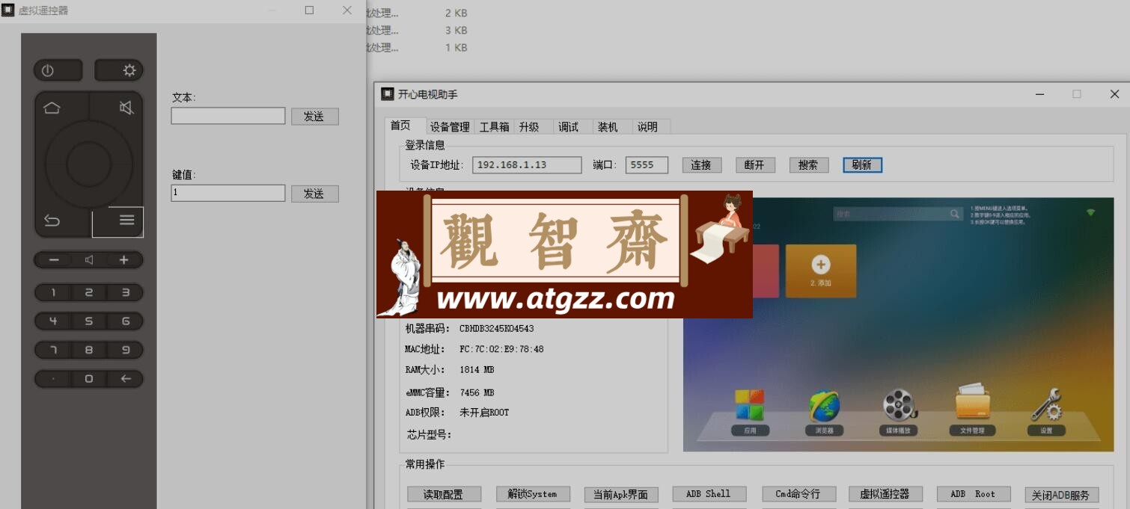This screenshot has height=509, width=1130.
Task: Tap the home icon on virtual remote
Action: (x=52, y=108)
